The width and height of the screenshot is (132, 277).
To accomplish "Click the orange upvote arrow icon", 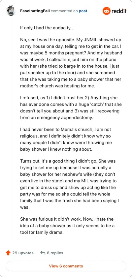I will point(8,253).
